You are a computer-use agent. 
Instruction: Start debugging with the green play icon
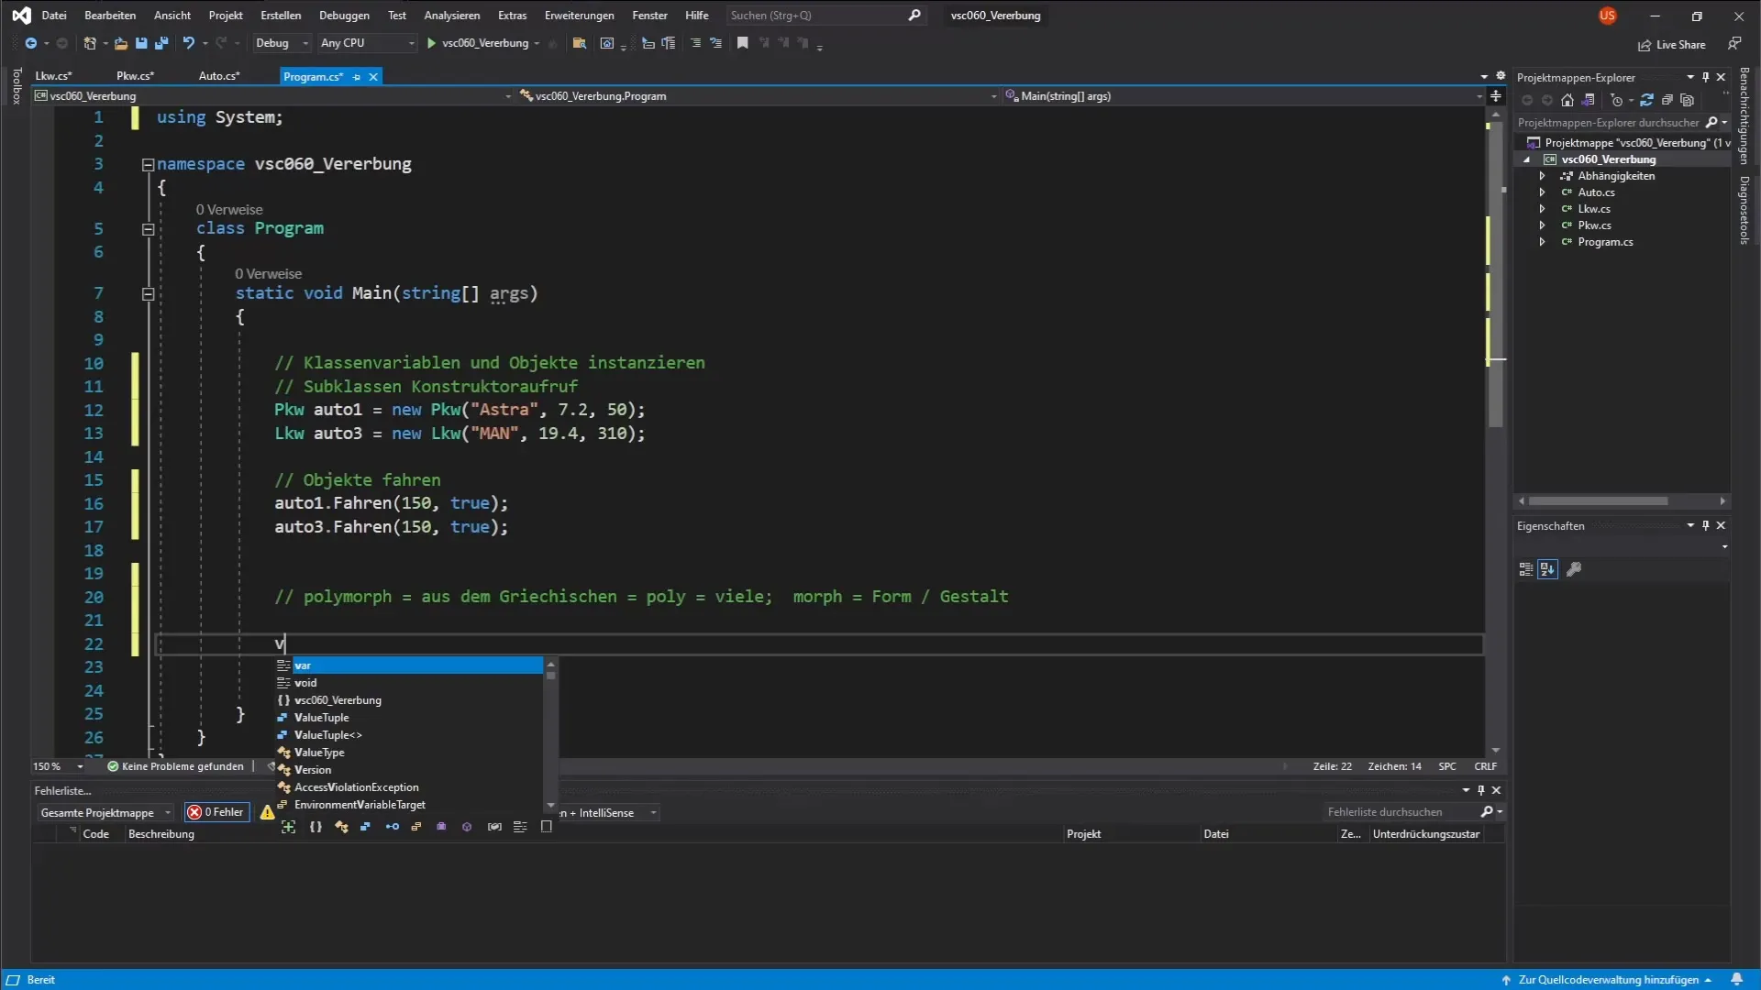(x=431, y=43)
